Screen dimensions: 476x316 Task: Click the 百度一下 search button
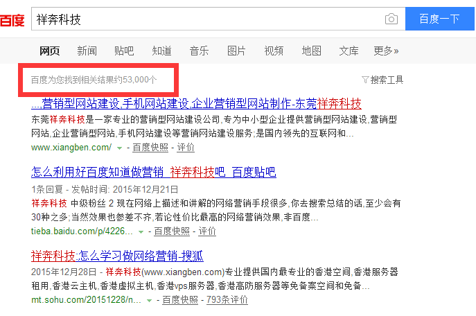coord(439,19)
